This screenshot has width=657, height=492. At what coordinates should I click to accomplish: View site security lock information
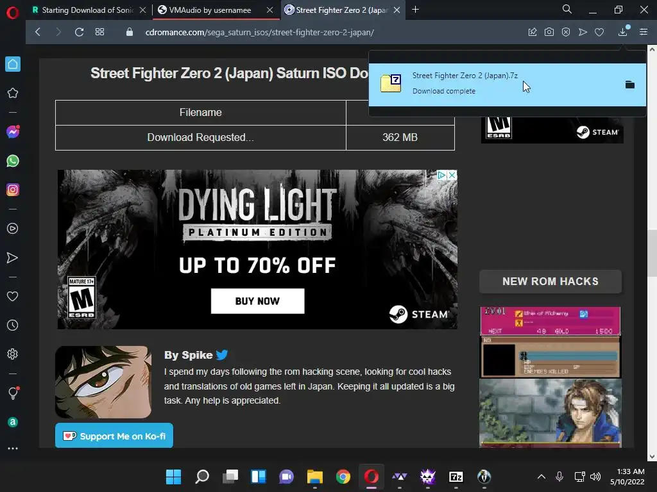point(130,32)
